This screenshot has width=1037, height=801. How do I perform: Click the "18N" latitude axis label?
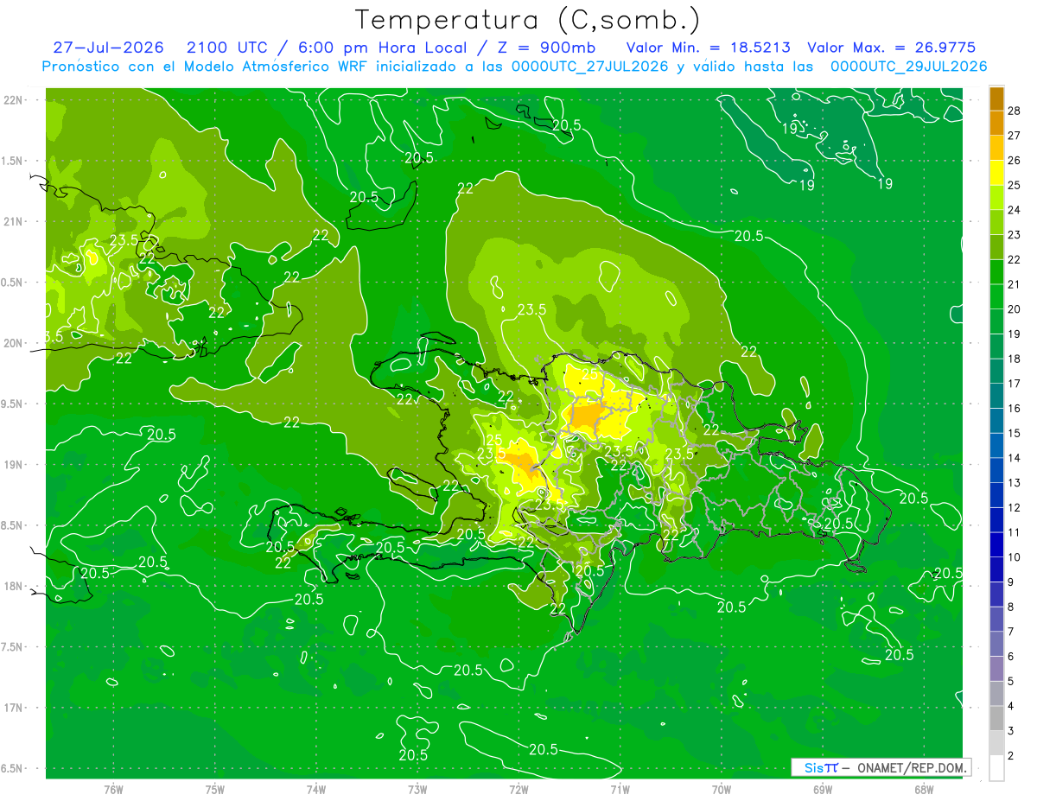pos(15,587)
